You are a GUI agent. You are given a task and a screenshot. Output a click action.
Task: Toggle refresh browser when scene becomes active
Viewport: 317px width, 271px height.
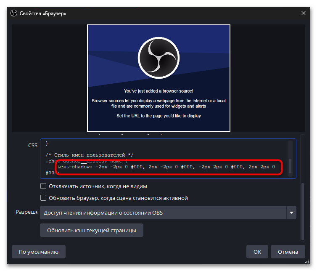pyautogui.click(x=43, y=198)
